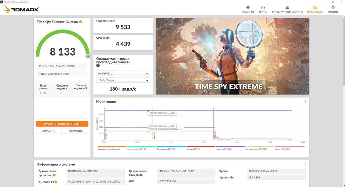Click the Сохранить button

click(x=76, y=131)
